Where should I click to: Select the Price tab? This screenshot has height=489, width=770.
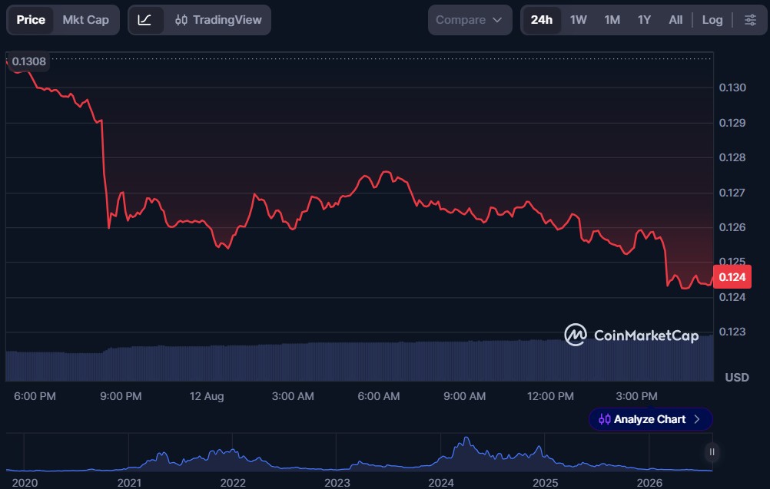(31, 20)
